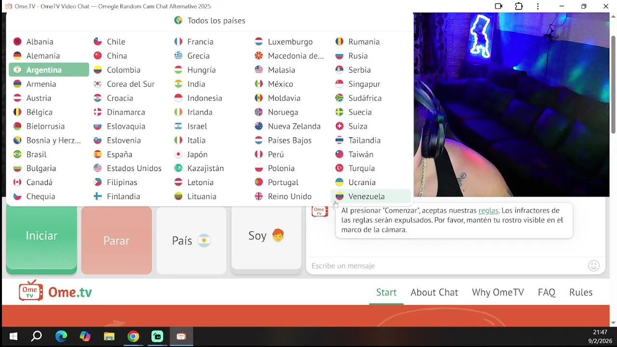The width and height of the screenshot is (617, 347).
Task: Click the Chile flag icon
Action: 98,42
